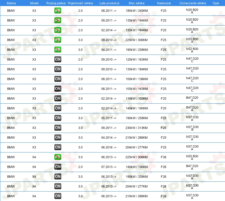Click the green PB fuel icon for 180kW/245KM X3
The height and width of the screenshot is (201, 225).
(58, 11)
